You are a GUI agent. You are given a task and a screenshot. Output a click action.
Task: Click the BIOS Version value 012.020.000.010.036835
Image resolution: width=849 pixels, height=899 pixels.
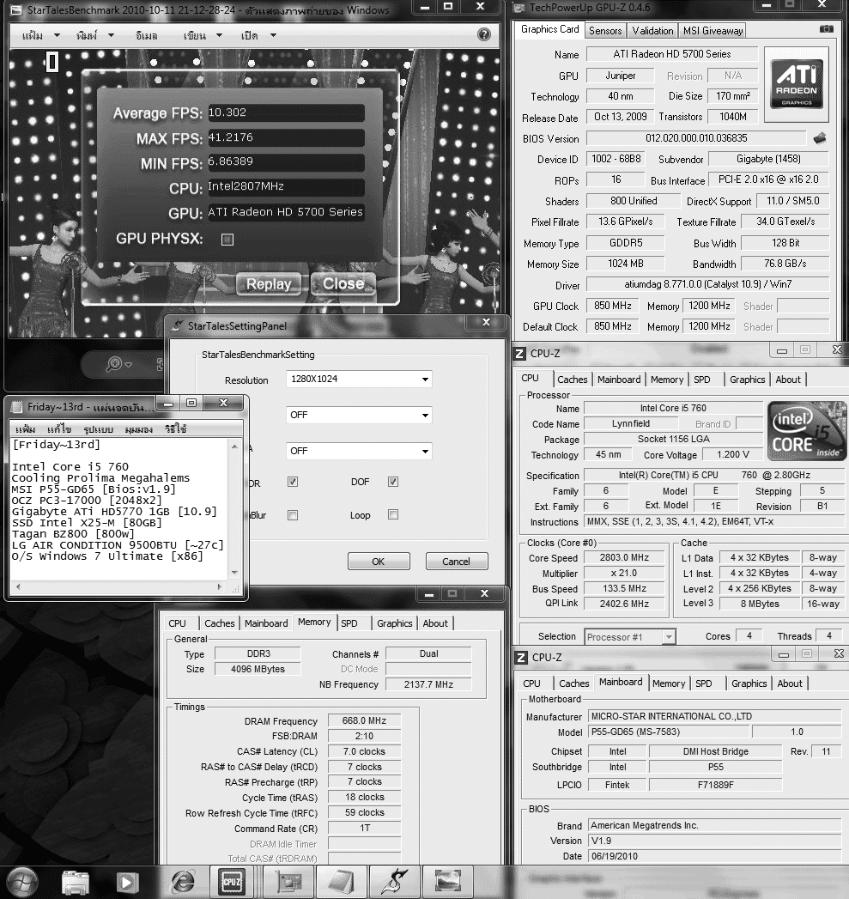pos(696,138)
